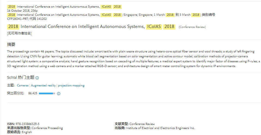Open the projection mapping topic link
This screenshot has width=261, height=135.
click(x=71, y=85)
